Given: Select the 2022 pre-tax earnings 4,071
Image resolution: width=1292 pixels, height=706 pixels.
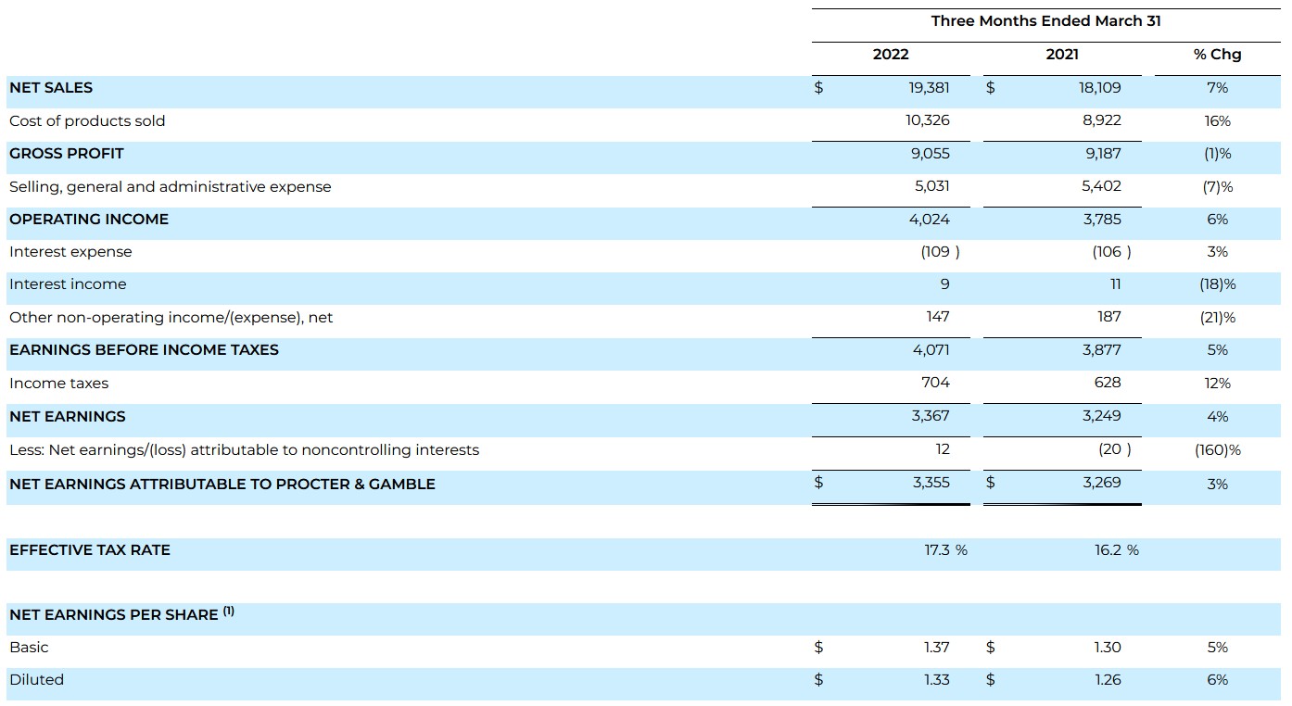Looking at the screenshot, I should pos(931,350).
